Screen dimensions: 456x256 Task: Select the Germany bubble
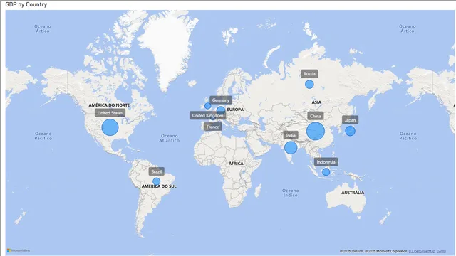click(x=221, y=110)
